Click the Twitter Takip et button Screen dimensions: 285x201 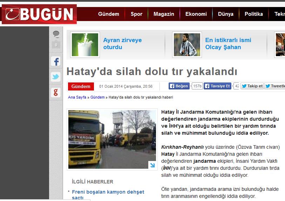coord(252,86)
